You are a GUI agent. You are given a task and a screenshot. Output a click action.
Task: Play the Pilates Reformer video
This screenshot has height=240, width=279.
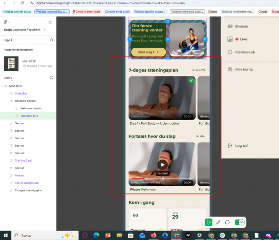[x=162, y=165]
